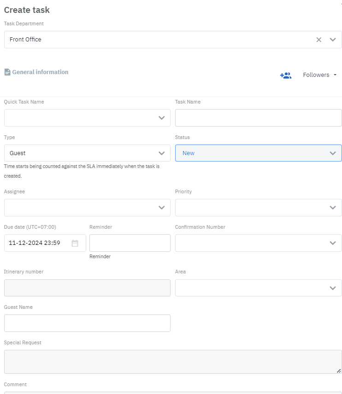Screen dimensions: 342x394
Task: Expand the Followers dropdown caret
Action: (335, 75)
